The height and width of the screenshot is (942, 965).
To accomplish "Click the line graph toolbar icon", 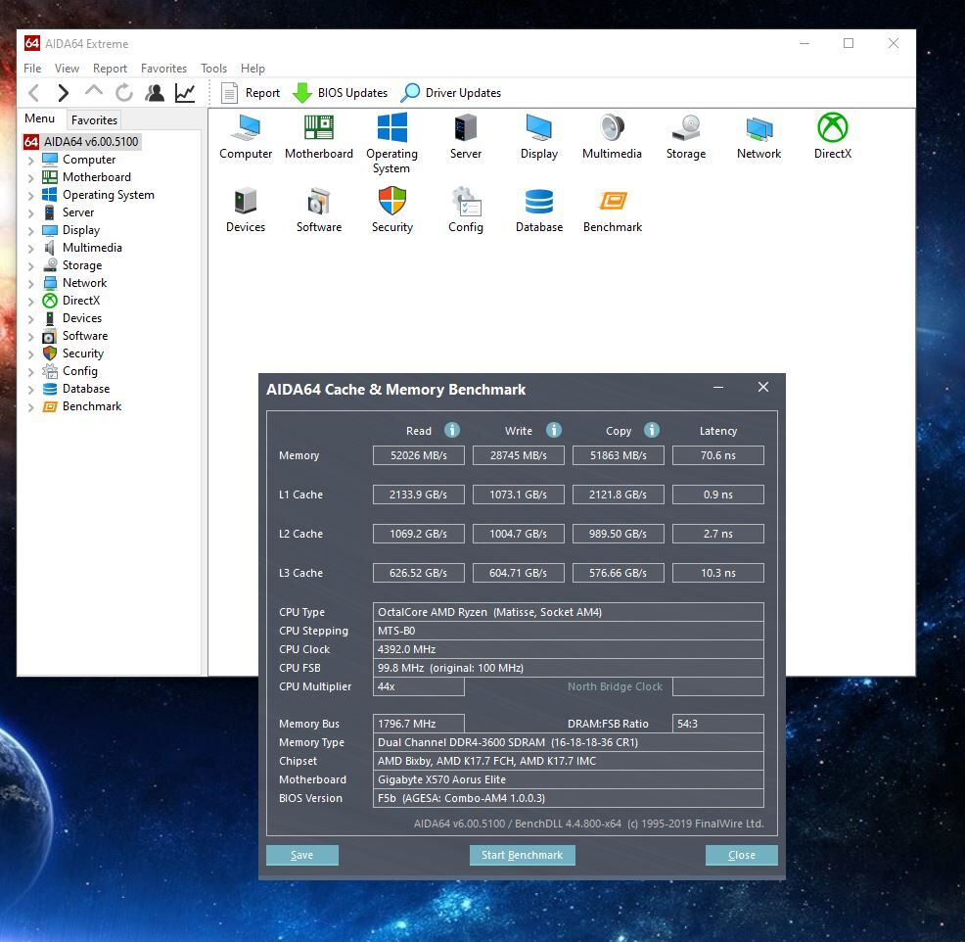I will [x=185, y=93].
